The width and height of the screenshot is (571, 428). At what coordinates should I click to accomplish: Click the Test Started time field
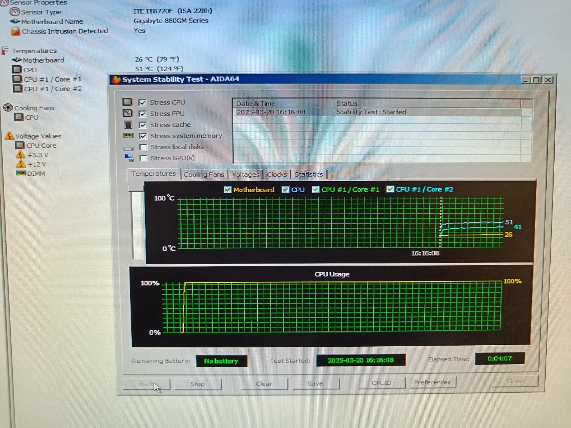(x=361, y=360)
